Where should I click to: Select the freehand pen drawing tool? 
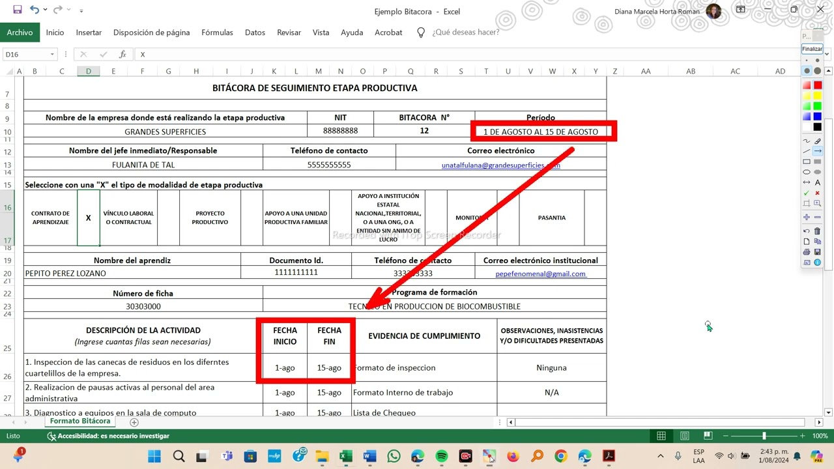807,141
